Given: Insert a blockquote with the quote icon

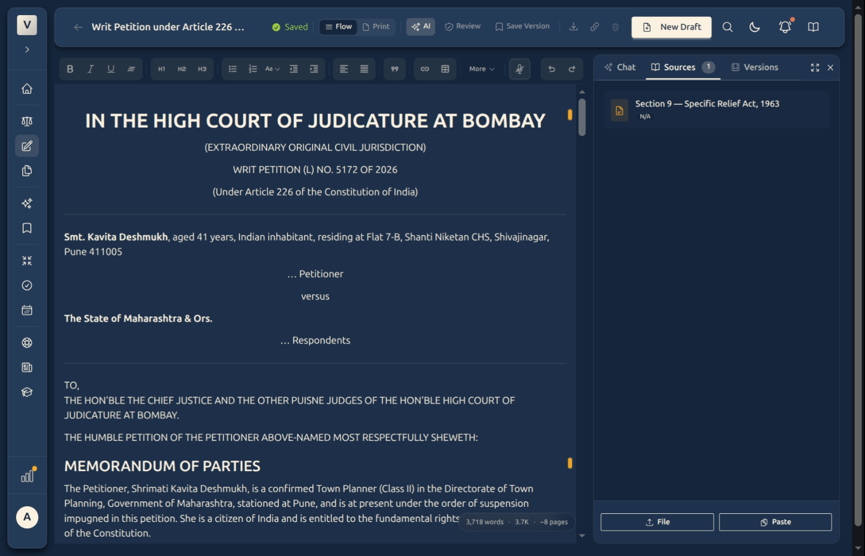Looking at the screenshot, I should click(x=395, y=69).
